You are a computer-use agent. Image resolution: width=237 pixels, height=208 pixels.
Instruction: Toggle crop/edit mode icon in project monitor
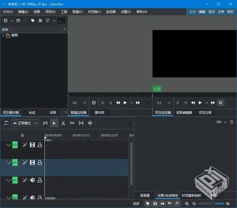220,103
